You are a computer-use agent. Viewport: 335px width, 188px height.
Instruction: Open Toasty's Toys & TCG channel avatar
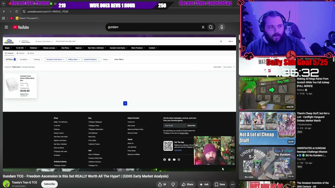click(6, 184)
